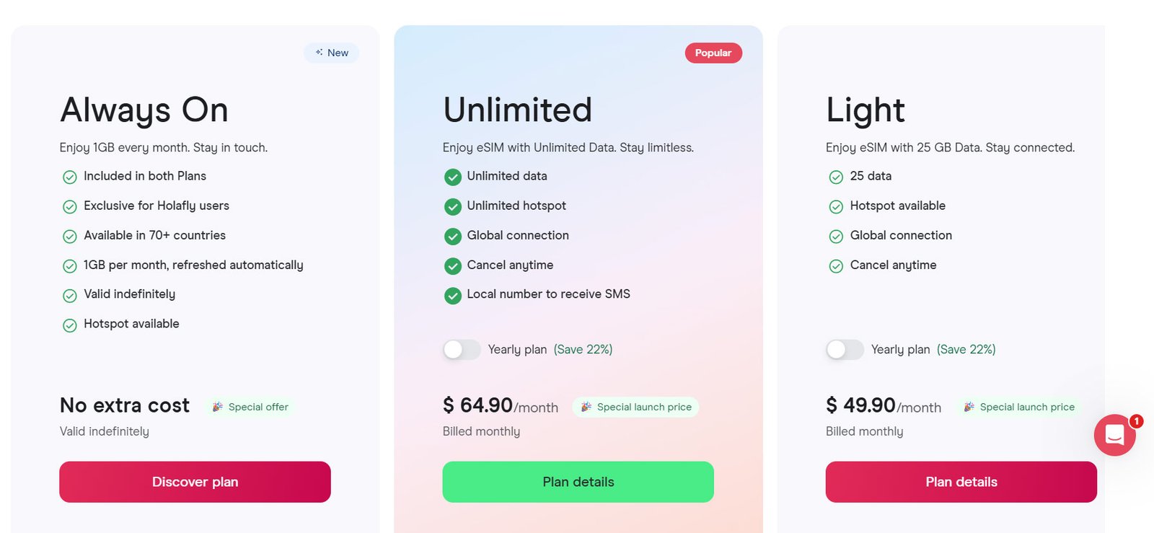
Task: Click the Discover plan button
Action: 195,482
